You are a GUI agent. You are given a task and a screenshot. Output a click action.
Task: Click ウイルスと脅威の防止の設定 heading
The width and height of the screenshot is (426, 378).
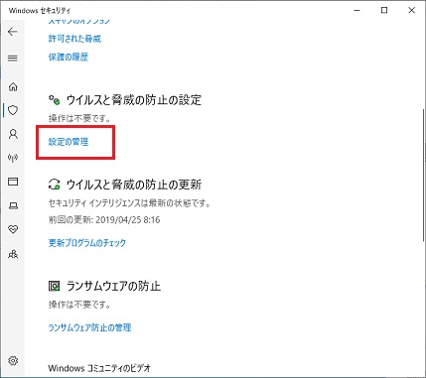(x=134, y=100)
